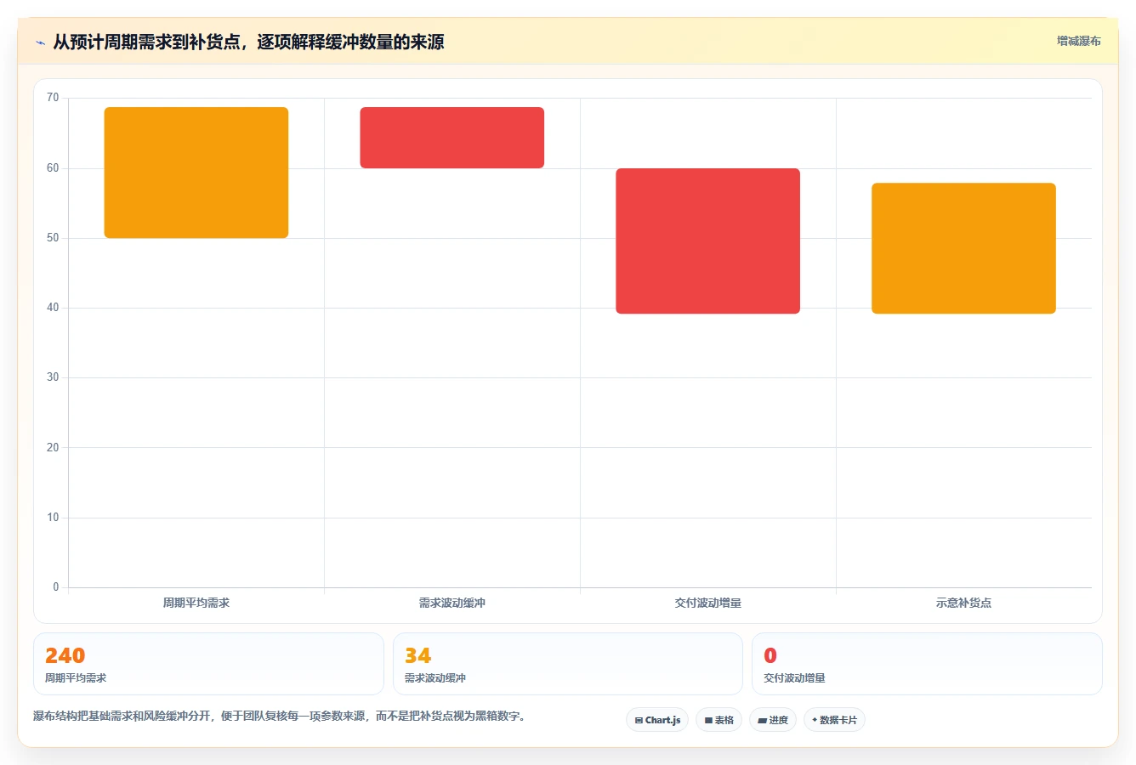Click the 交付波动增量 caption under 0
This screenshot has height=765, width=1136.
[x=794, y=678]
